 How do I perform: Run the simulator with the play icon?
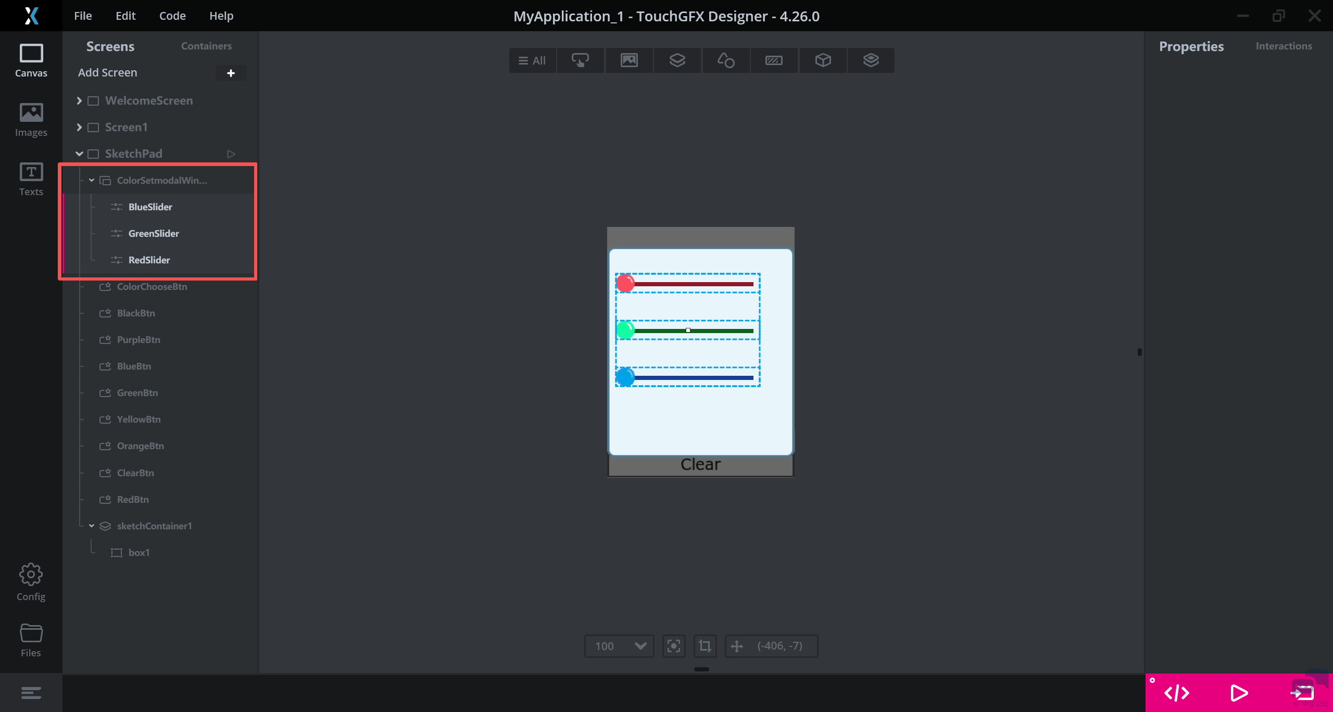(x=1239, y=693)
